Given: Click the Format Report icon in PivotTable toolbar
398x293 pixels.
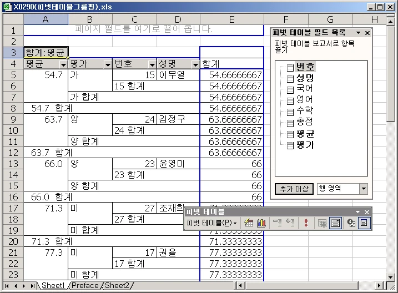Looking at the screenshot, I should [x=249, y=223].
